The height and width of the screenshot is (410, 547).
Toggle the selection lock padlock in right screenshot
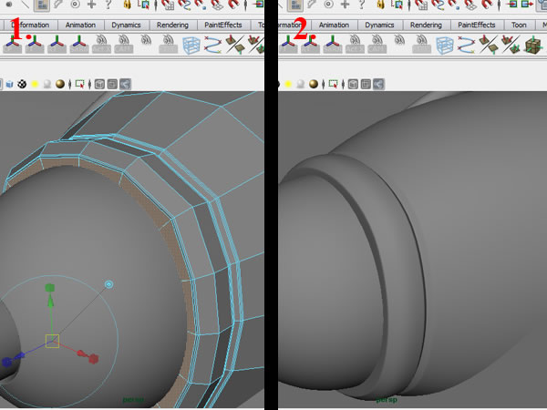[x=381, y=5]
